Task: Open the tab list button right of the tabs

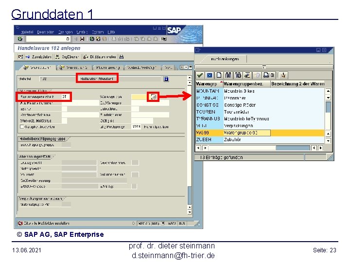Action: (x=190, y=67)
